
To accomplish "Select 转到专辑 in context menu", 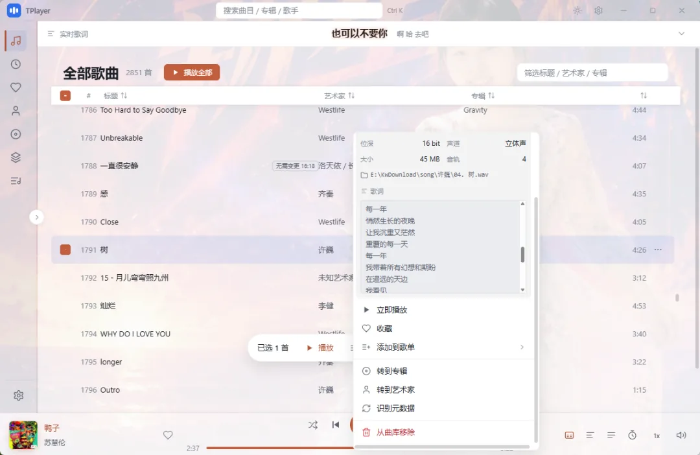I will [x=444, y=371].
